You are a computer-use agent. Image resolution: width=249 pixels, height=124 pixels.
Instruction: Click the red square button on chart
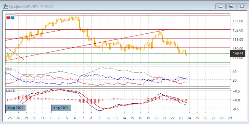(x=8, y=18)
